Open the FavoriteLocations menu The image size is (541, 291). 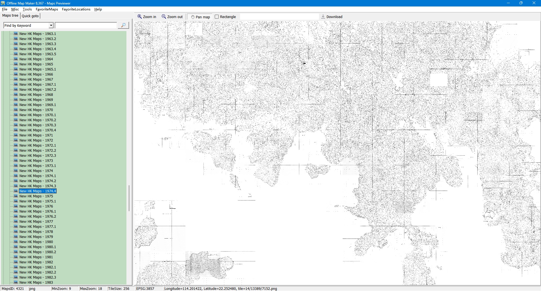click(x=76, y=9)
